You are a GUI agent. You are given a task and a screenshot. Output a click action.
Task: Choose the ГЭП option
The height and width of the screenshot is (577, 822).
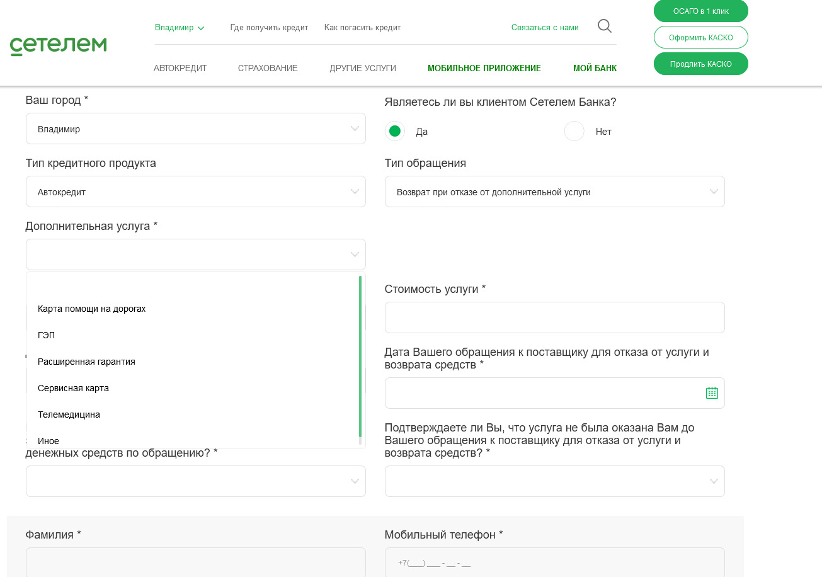(x=47, y=335)
